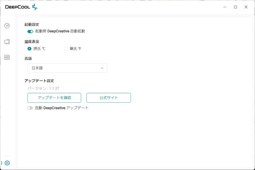
Task: Click the DeepCool logo in title bar
Action: pyautogui.click(x=21, y=7)
